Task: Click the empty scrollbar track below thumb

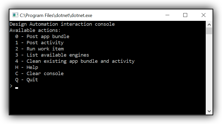Action: tap(209, 71)
